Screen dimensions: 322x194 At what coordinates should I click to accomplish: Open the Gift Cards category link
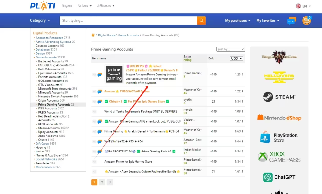point(42,144)
